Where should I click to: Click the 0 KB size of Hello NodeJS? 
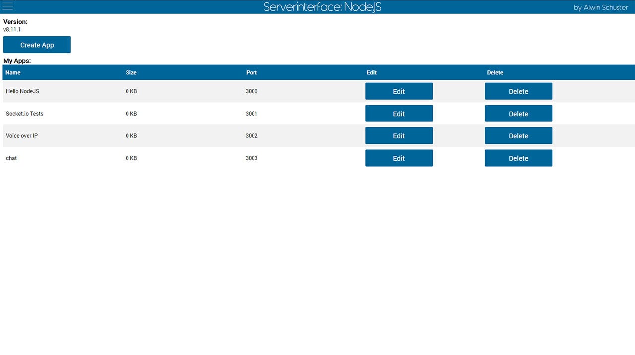pos(131,91)
